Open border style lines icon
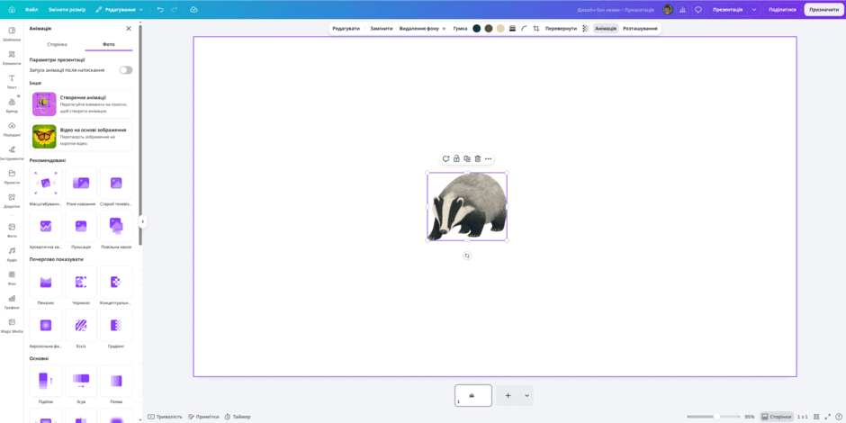Viewport: 846px width, 423px height. tap(512, 28)
